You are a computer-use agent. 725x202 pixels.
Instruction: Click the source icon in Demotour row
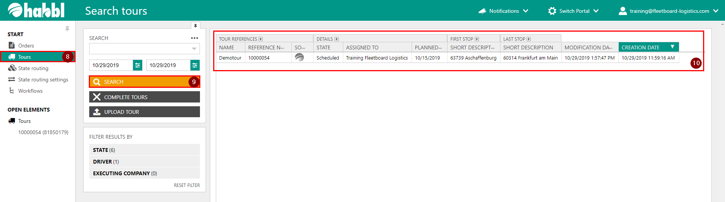pos(299,58)
